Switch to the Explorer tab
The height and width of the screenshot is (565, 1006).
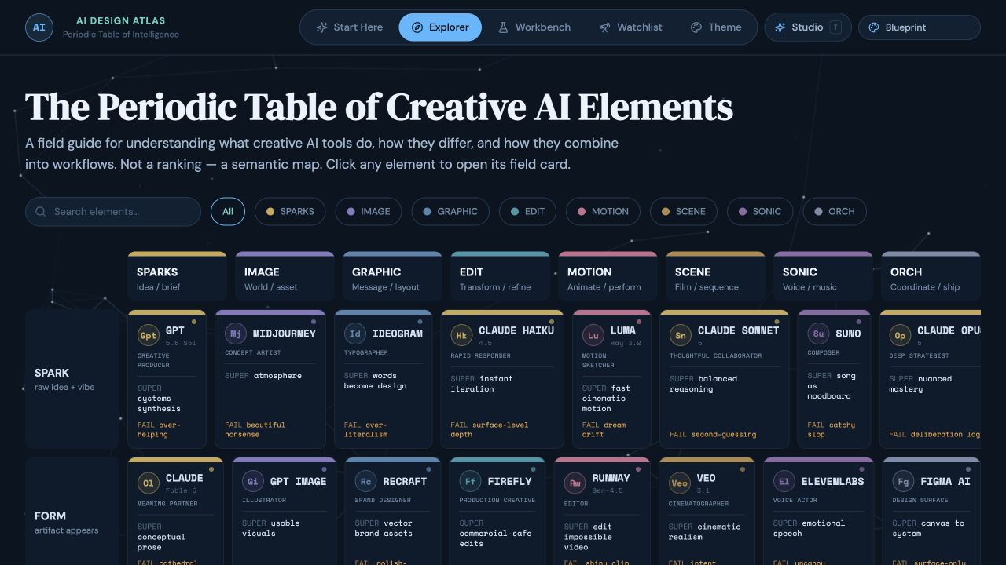click(x=440, y=27)
